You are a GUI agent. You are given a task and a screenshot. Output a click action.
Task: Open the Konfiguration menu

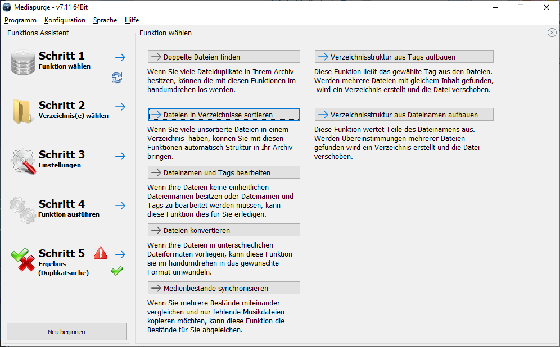[x=65, y=20]
